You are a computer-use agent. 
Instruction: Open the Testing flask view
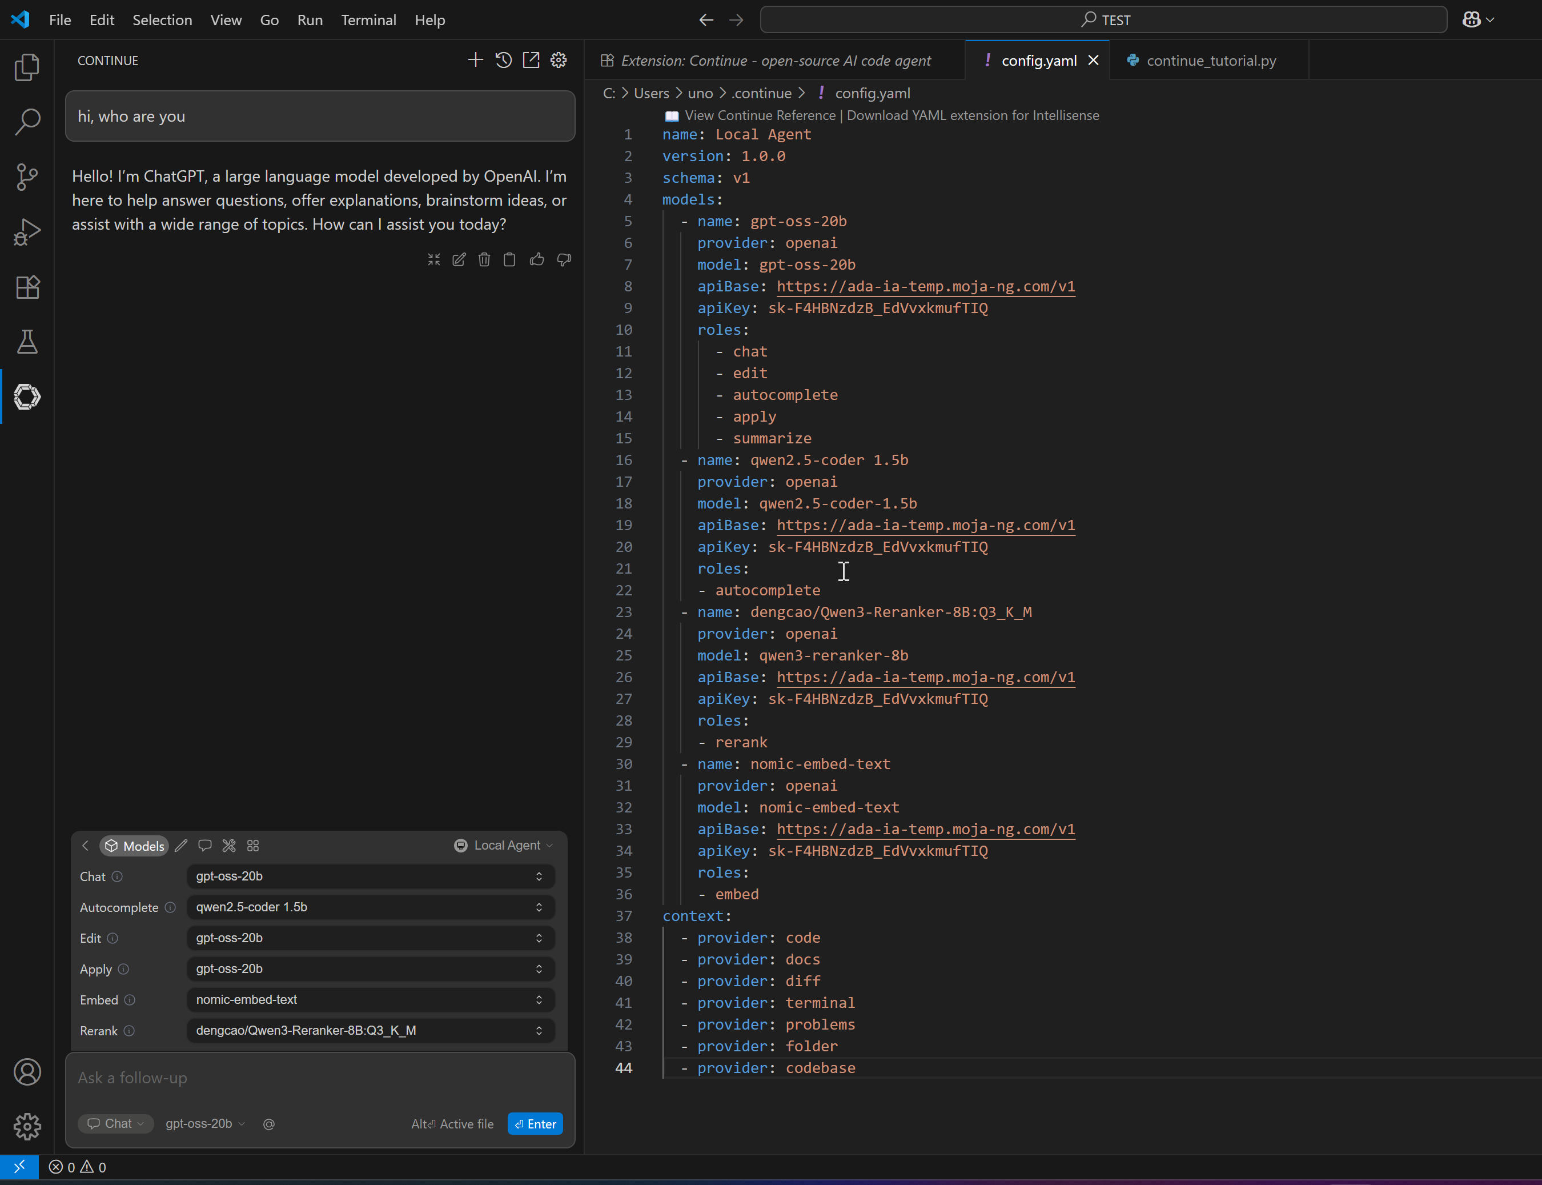(x=27, y=342)
